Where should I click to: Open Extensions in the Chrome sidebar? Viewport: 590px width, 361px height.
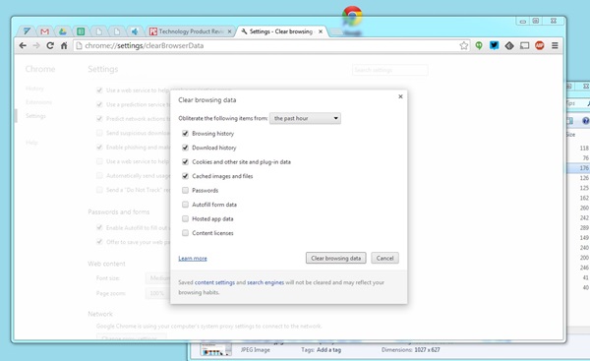[x=38, y=102]
